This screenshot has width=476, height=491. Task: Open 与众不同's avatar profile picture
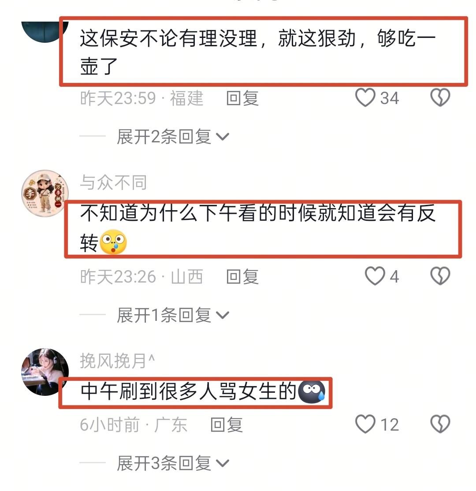point(45,193)
